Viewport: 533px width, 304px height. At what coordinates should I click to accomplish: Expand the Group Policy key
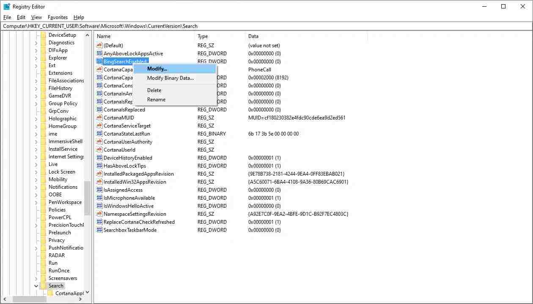pos(36,103)
